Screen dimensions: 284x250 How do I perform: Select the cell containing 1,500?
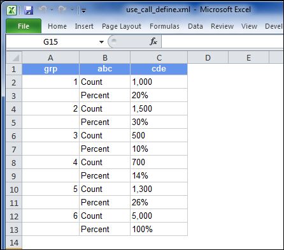159,108
